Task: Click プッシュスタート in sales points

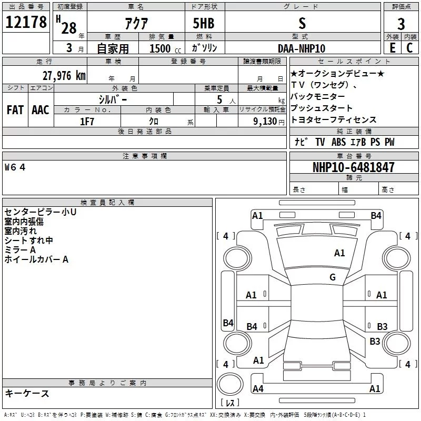Action: coord(322,108)
